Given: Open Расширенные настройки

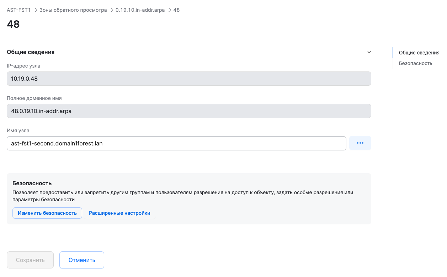Looking at the screenshot, I should coord(119,213).
